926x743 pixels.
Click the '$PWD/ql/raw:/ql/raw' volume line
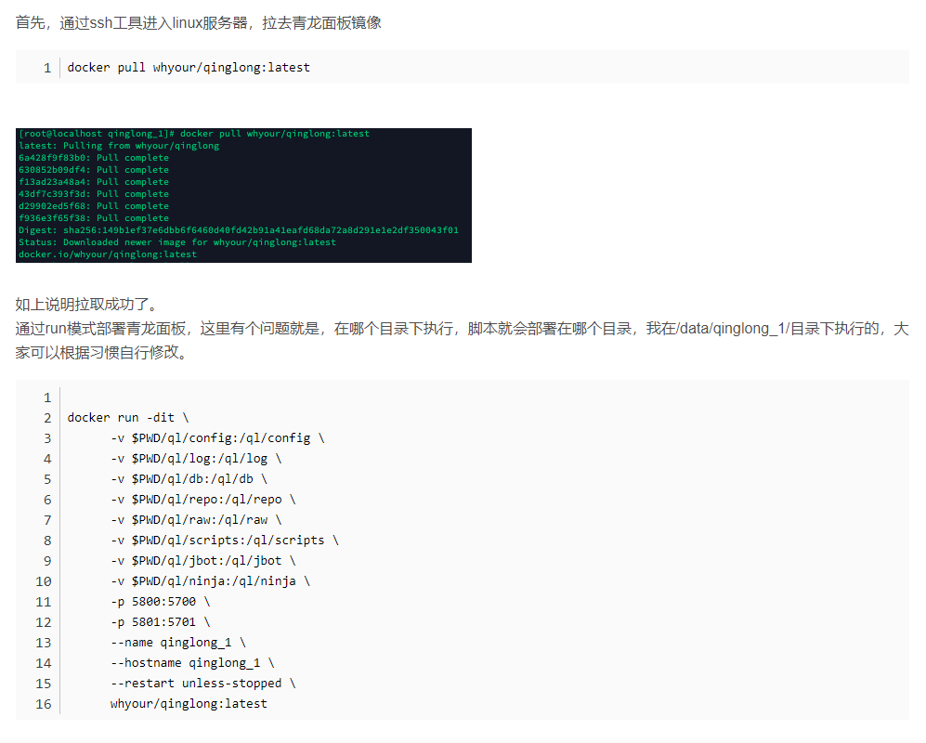196,520
